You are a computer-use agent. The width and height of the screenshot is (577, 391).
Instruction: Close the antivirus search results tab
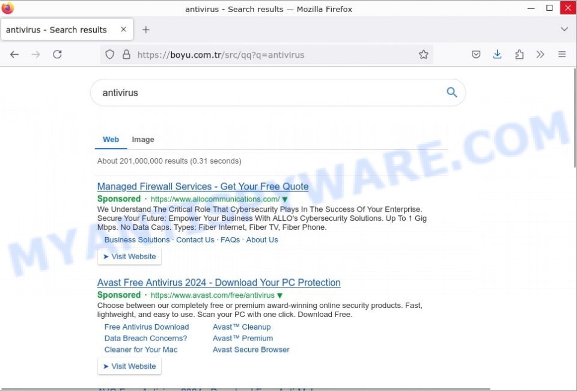124,29
